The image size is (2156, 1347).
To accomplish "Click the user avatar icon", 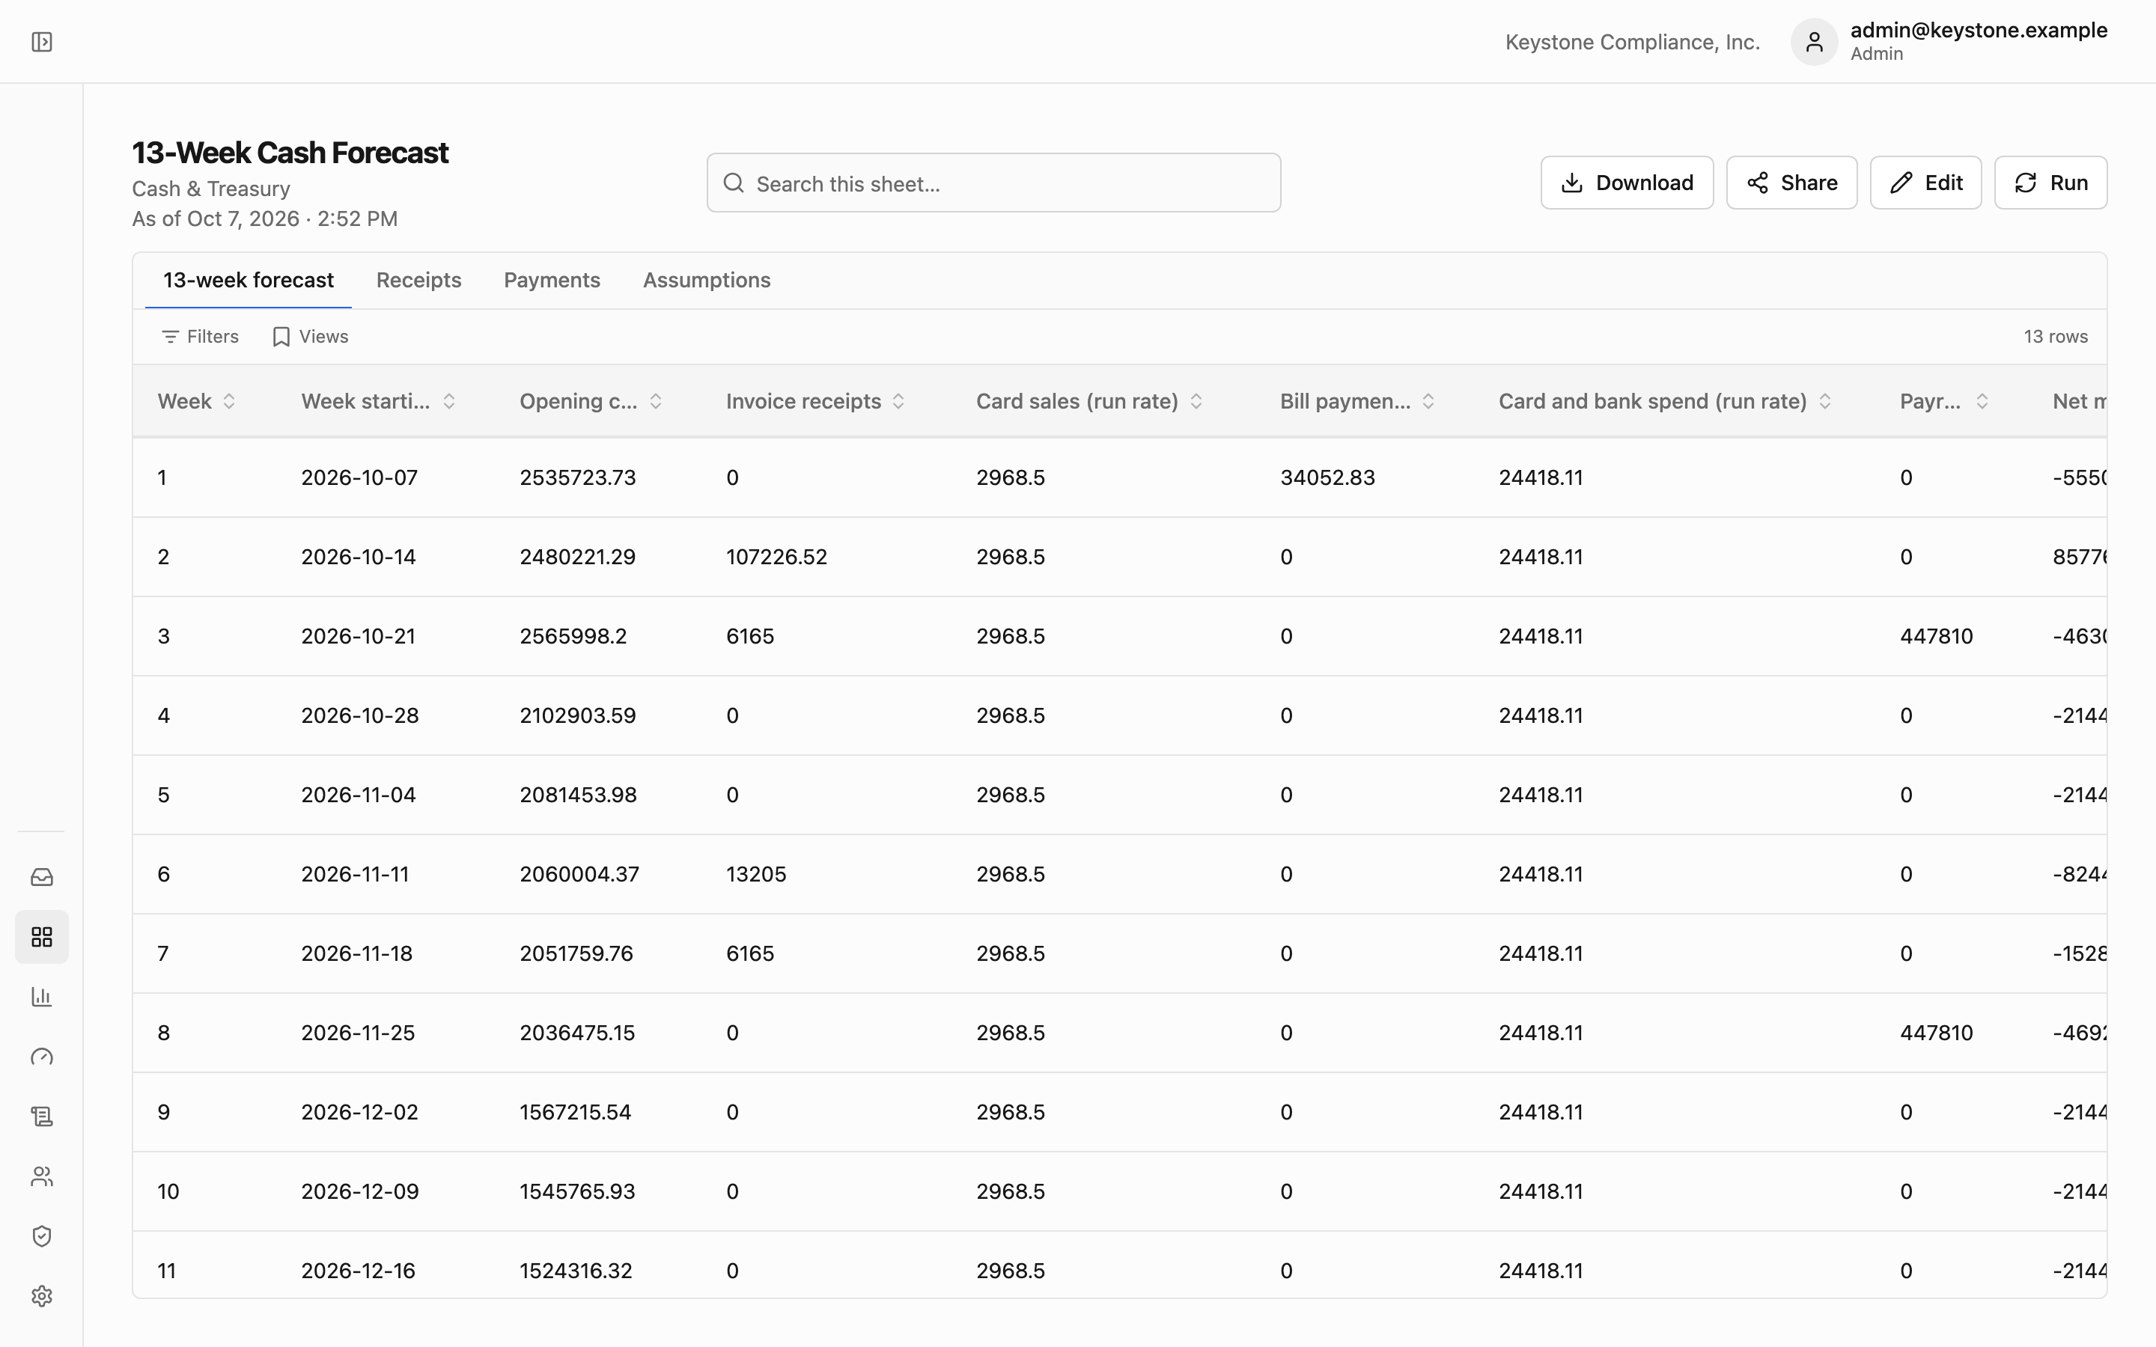I will click(x=1814, y=42).
